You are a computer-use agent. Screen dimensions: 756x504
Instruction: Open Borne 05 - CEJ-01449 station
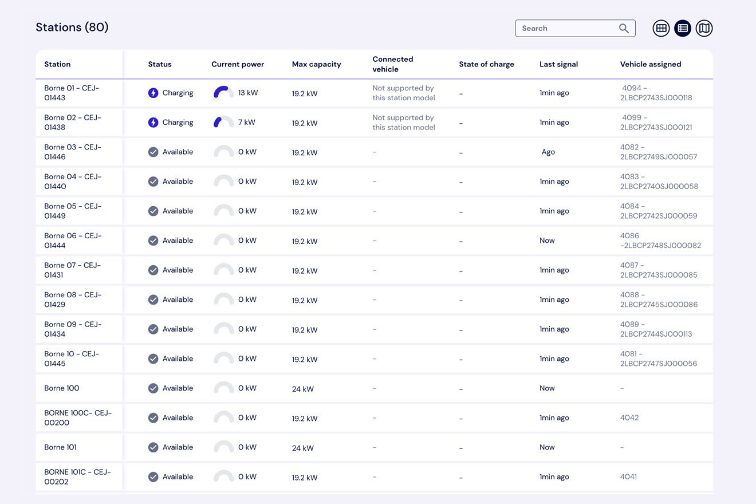point(73,211)
